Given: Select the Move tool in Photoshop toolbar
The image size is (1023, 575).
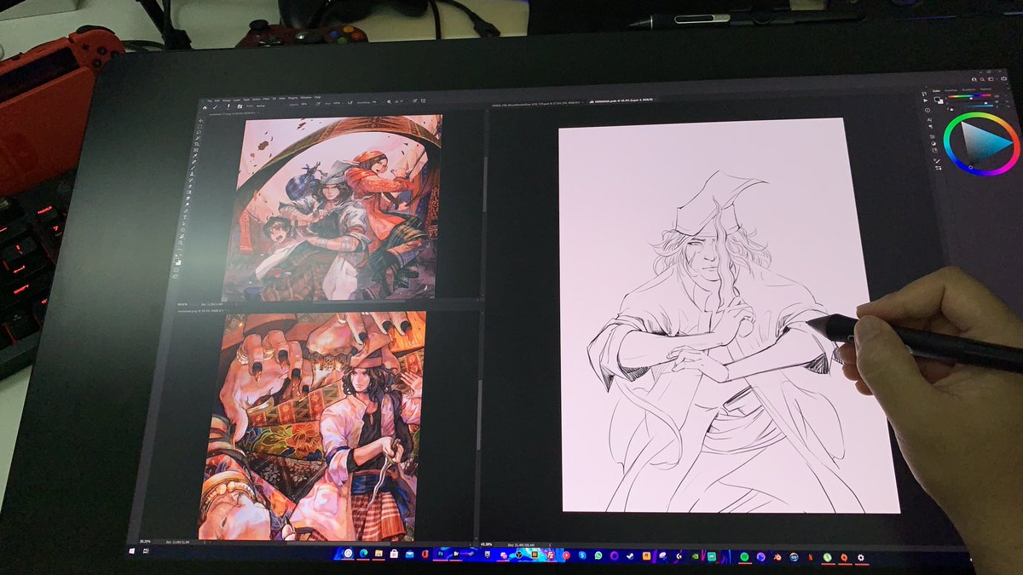Looking at the screenshot, I should [x=199, y=122].
